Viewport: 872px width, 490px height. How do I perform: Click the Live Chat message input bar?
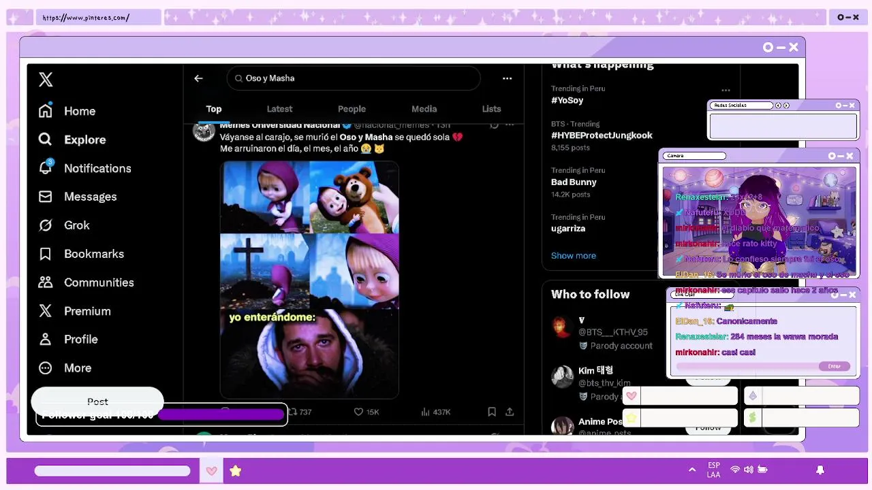747,366
